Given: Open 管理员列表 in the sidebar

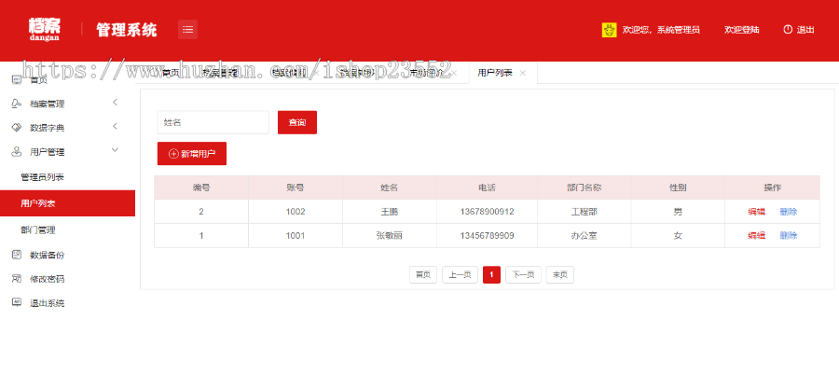Looking at the screenshot, I should pos(42,177).
